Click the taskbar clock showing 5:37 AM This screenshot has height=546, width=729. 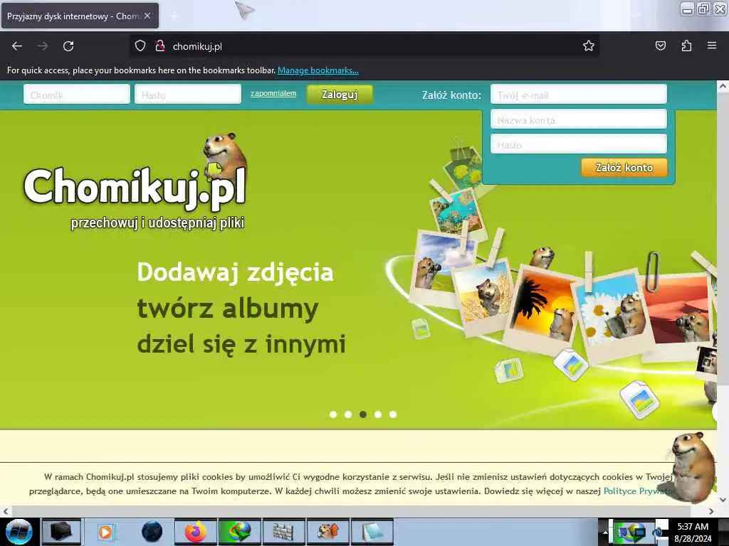(x=693, y=532)
